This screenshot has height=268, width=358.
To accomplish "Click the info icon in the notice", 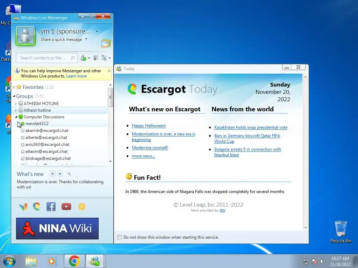I will (x=17, y=70).
